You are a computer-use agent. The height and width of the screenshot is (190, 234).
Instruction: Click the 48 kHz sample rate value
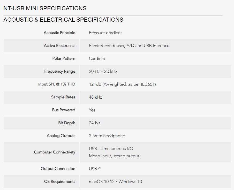(x=95, y=97)
